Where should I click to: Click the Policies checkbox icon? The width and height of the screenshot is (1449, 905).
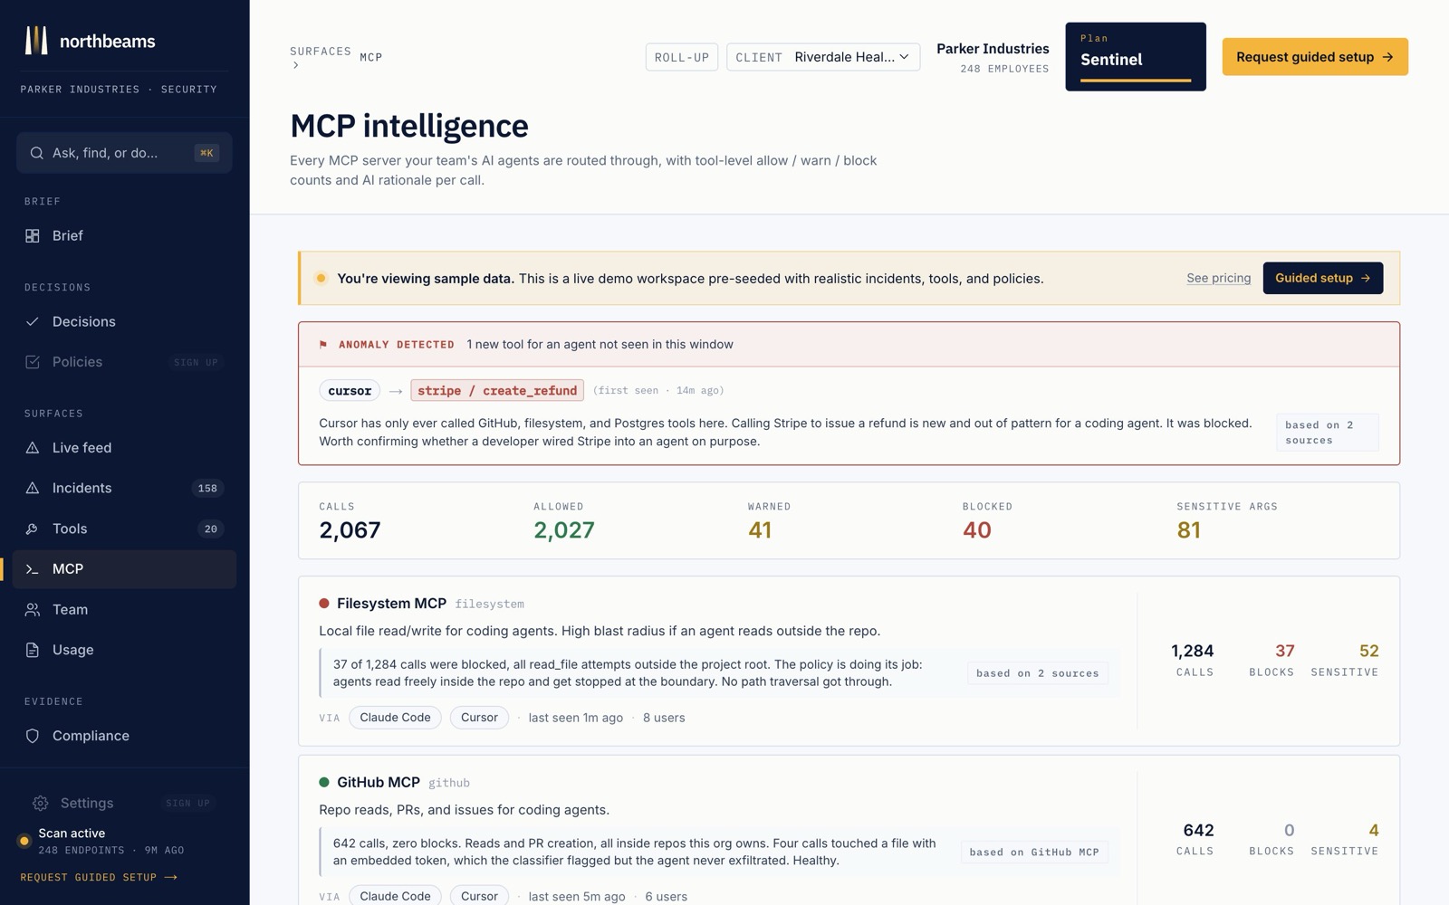(33, 362)
